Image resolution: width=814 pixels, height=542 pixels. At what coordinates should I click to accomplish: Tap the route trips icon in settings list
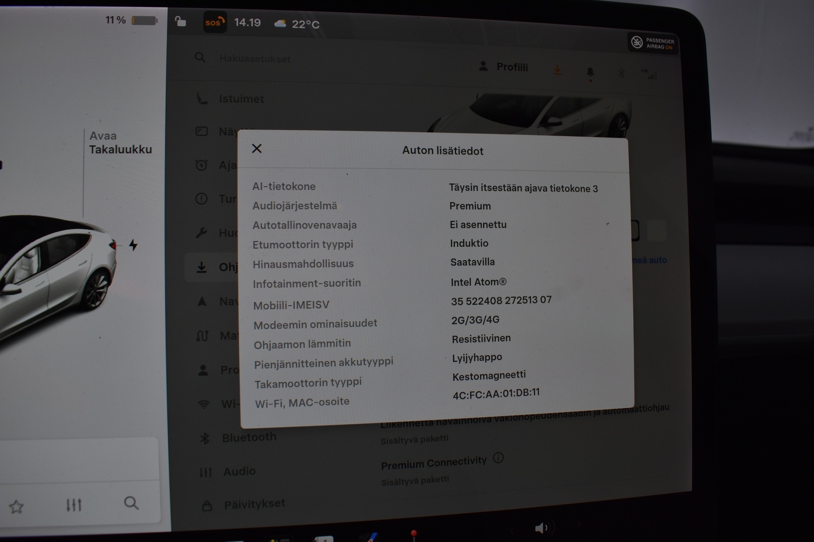(x=202, y=336)
